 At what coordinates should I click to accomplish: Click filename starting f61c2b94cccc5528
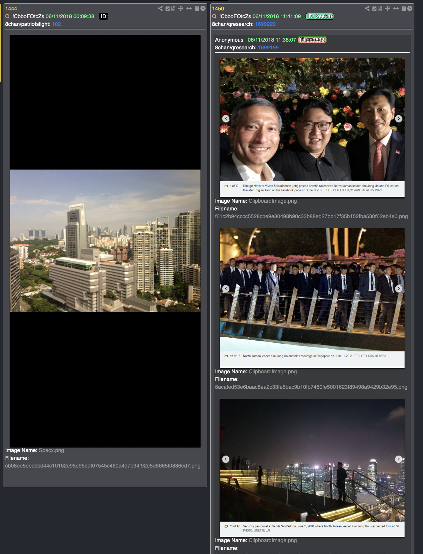click(x=311, y=216)
